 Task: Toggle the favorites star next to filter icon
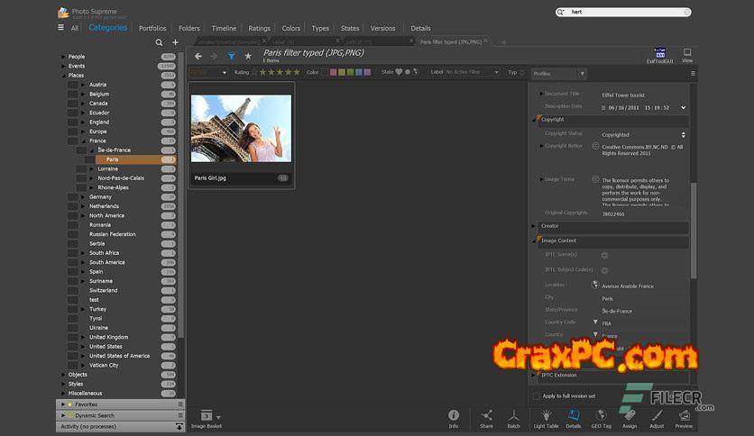248,56
